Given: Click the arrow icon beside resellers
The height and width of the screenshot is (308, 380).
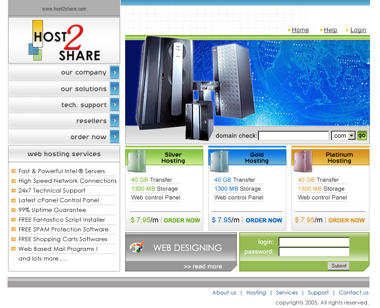Looking at the screenshot, I should coord(115,121).
